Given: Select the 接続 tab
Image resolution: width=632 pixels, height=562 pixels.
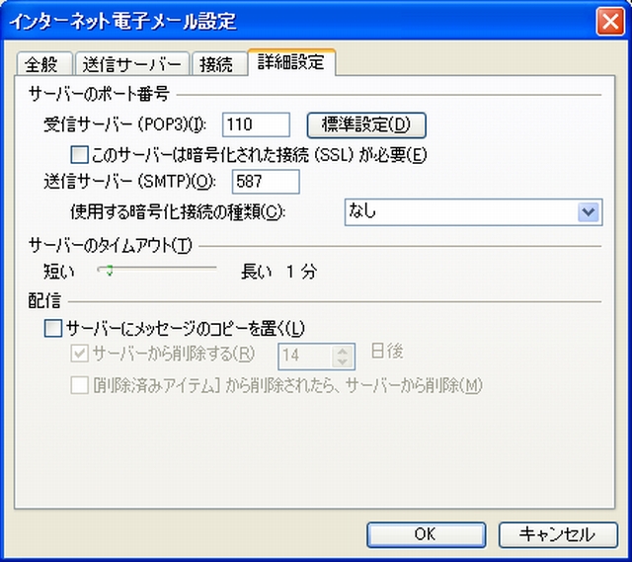Looking at the screenshot, I should point(219,64).
